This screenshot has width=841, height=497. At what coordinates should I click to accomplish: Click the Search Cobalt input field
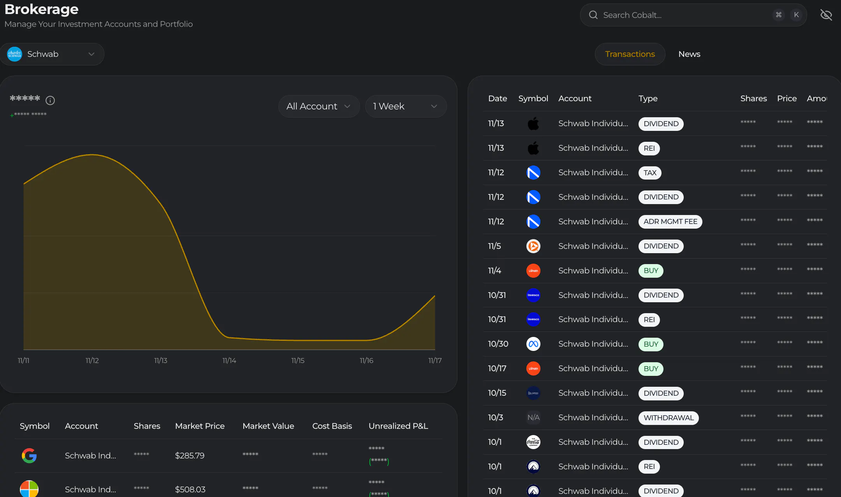point(693,15)
